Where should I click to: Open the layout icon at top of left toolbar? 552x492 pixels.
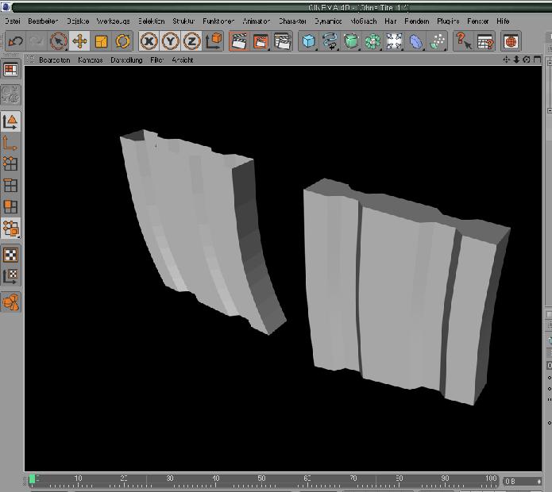[x=11, y=70]
